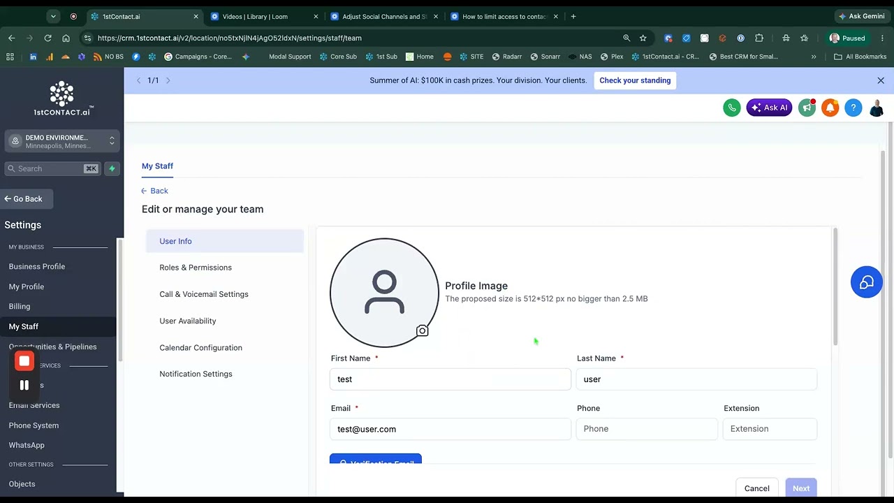The image size is (894, 503).
Task: Bookmark this page with the star icon
Action: [643, 38]
